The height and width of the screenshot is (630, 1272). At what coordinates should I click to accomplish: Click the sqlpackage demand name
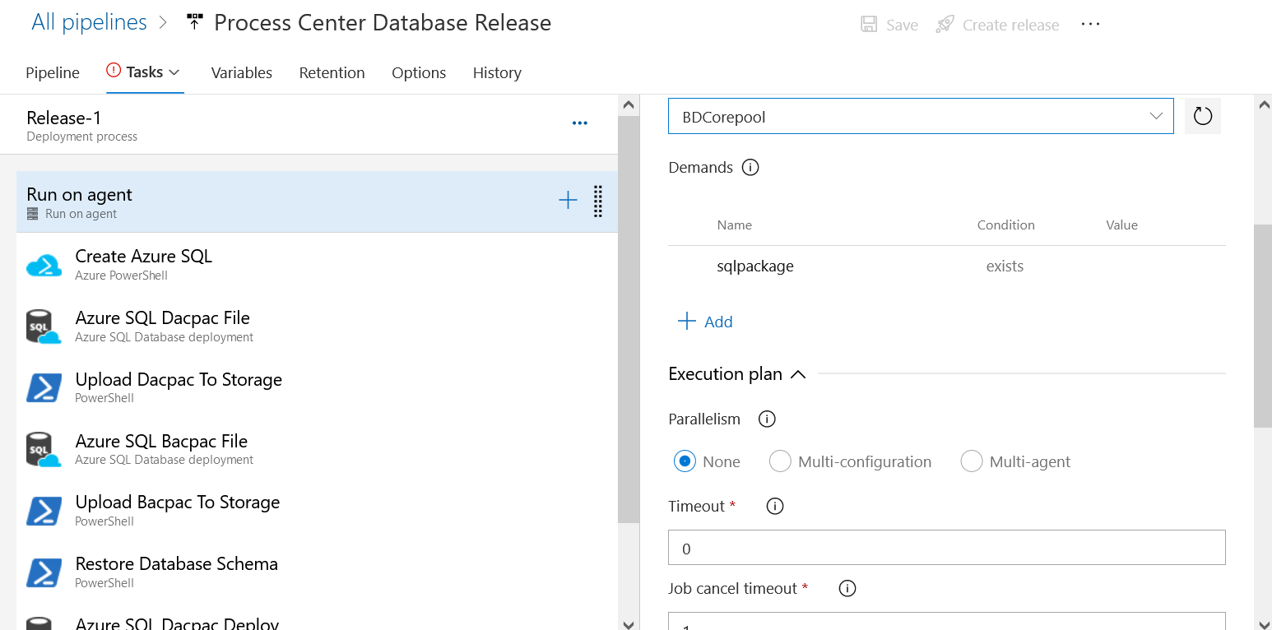(755, 266)
